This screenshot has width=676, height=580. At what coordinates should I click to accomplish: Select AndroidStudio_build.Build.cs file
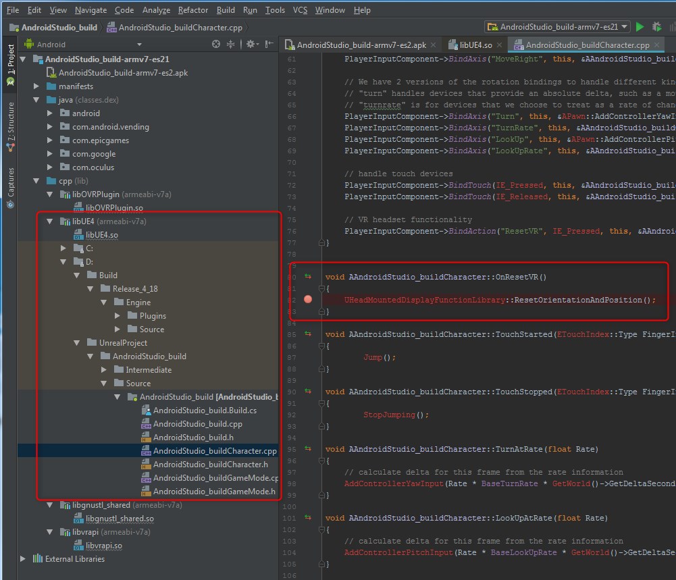coord(205,411)
